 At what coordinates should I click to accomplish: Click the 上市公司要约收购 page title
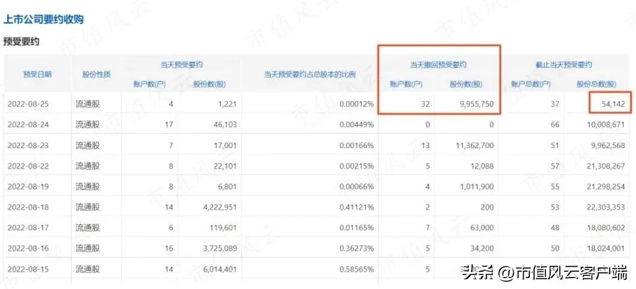pyautogui.click(x=43, y=19)
